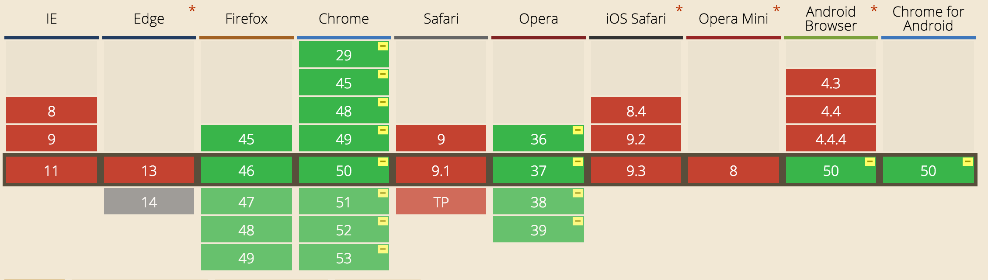
Task: Click the Opera Mini 8 cell
Action: (733, 170)
